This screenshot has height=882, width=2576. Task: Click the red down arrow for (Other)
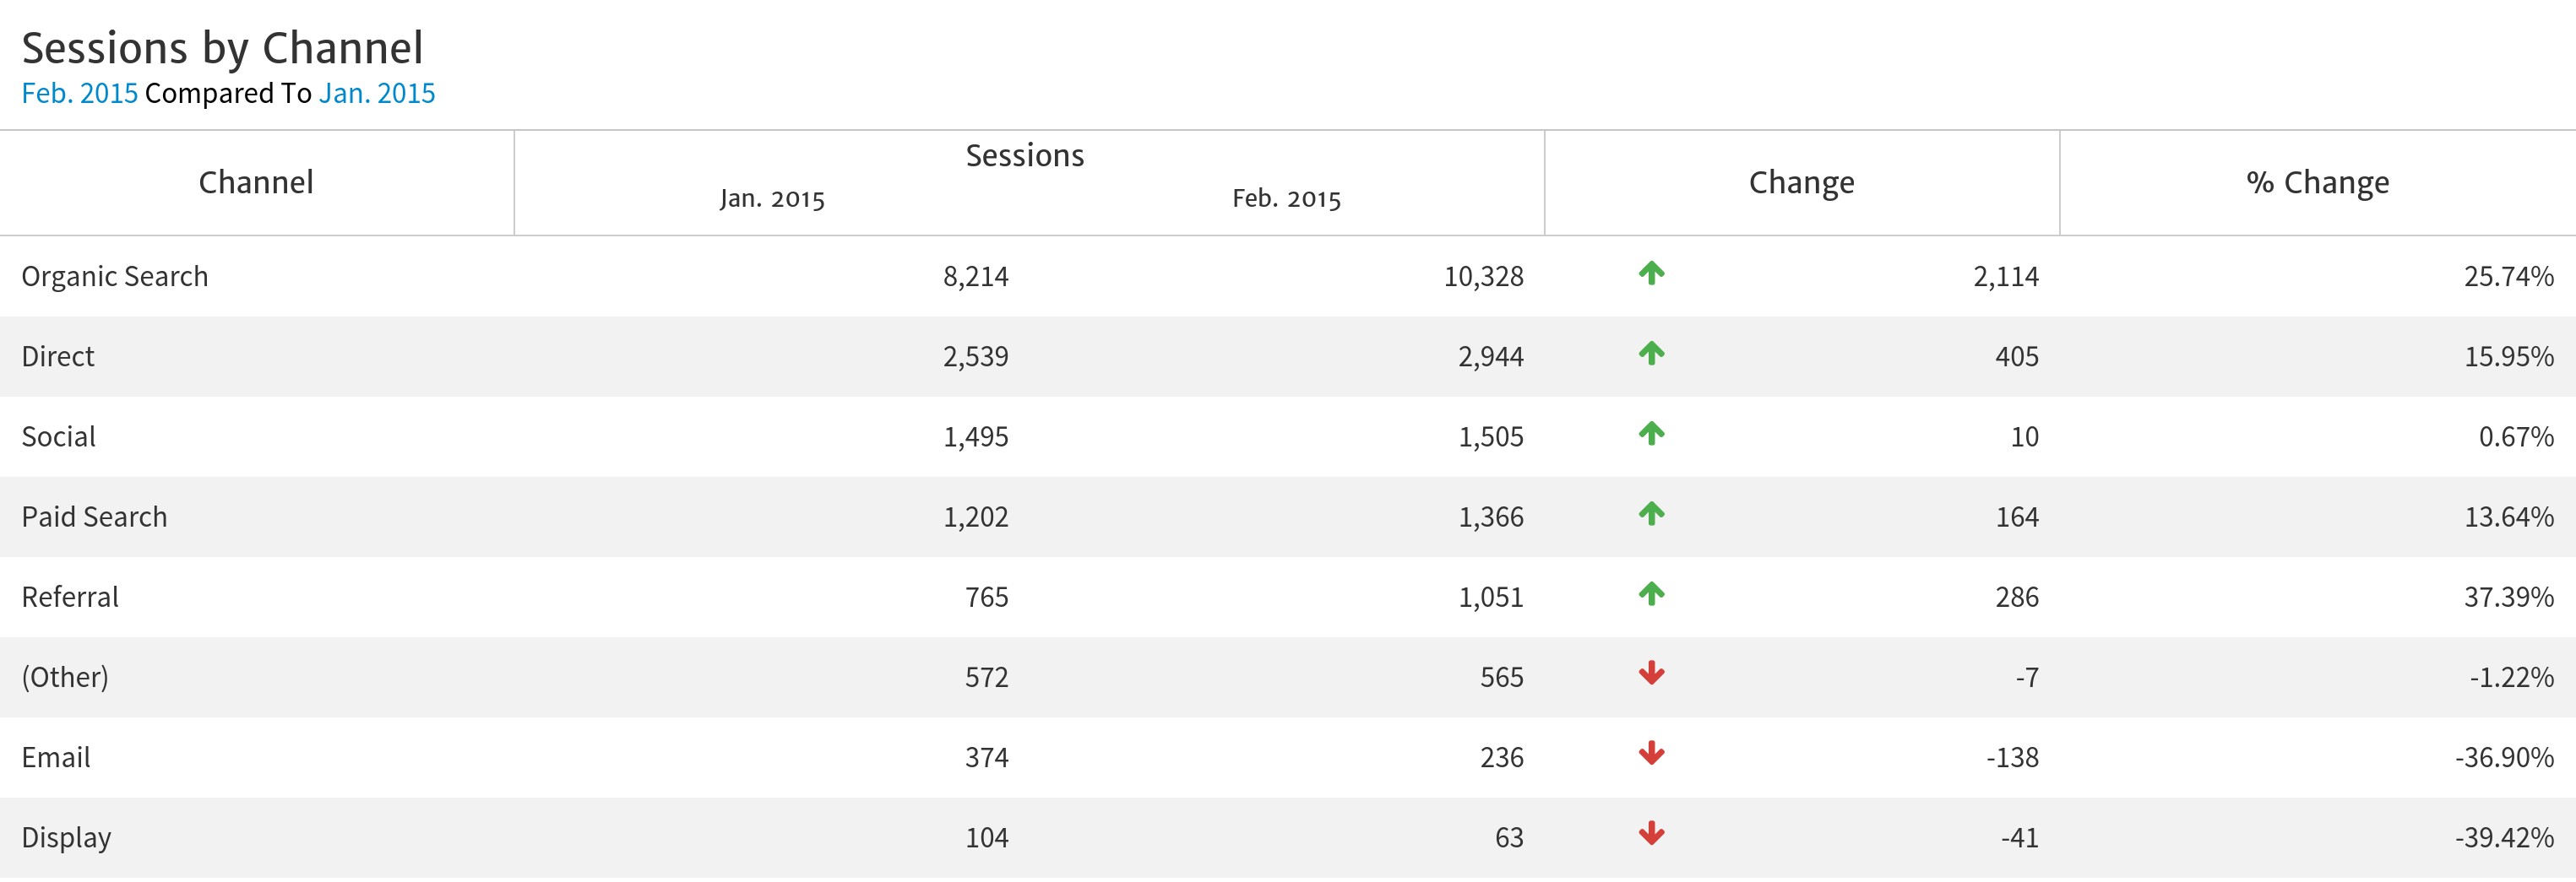(1651, 674)
